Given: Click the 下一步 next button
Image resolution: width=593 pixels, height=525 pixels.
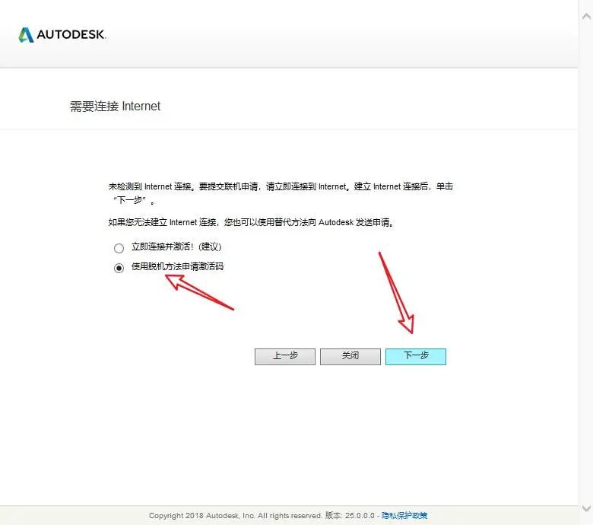Looking at the screenshot, I should coord(416,357).
